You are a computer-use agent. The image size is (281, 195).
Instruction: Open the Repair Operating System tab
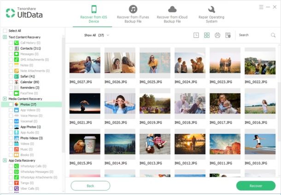211,14
